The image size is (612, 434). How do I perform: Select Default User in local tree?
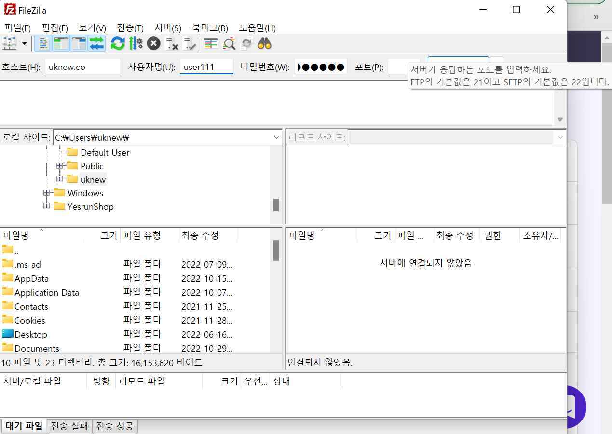pyautogui.click(x=105, y=152)
